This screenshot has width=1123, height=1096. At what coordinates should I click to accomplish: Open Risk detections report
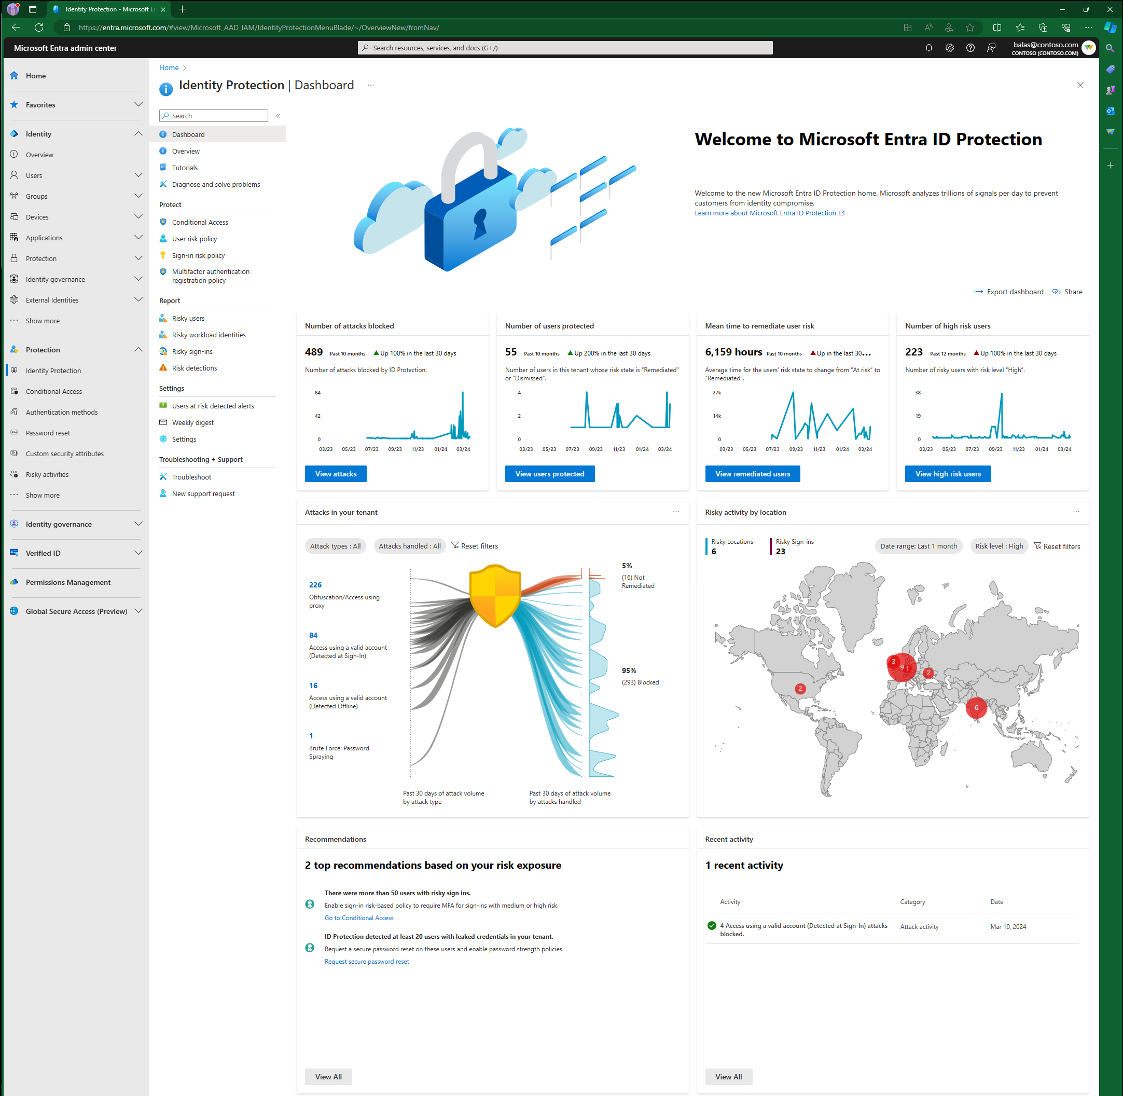[194, 368]
